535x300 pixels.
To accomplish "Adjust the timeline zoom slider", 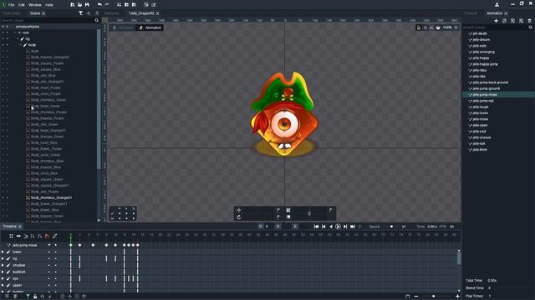I will click(433, 297).
